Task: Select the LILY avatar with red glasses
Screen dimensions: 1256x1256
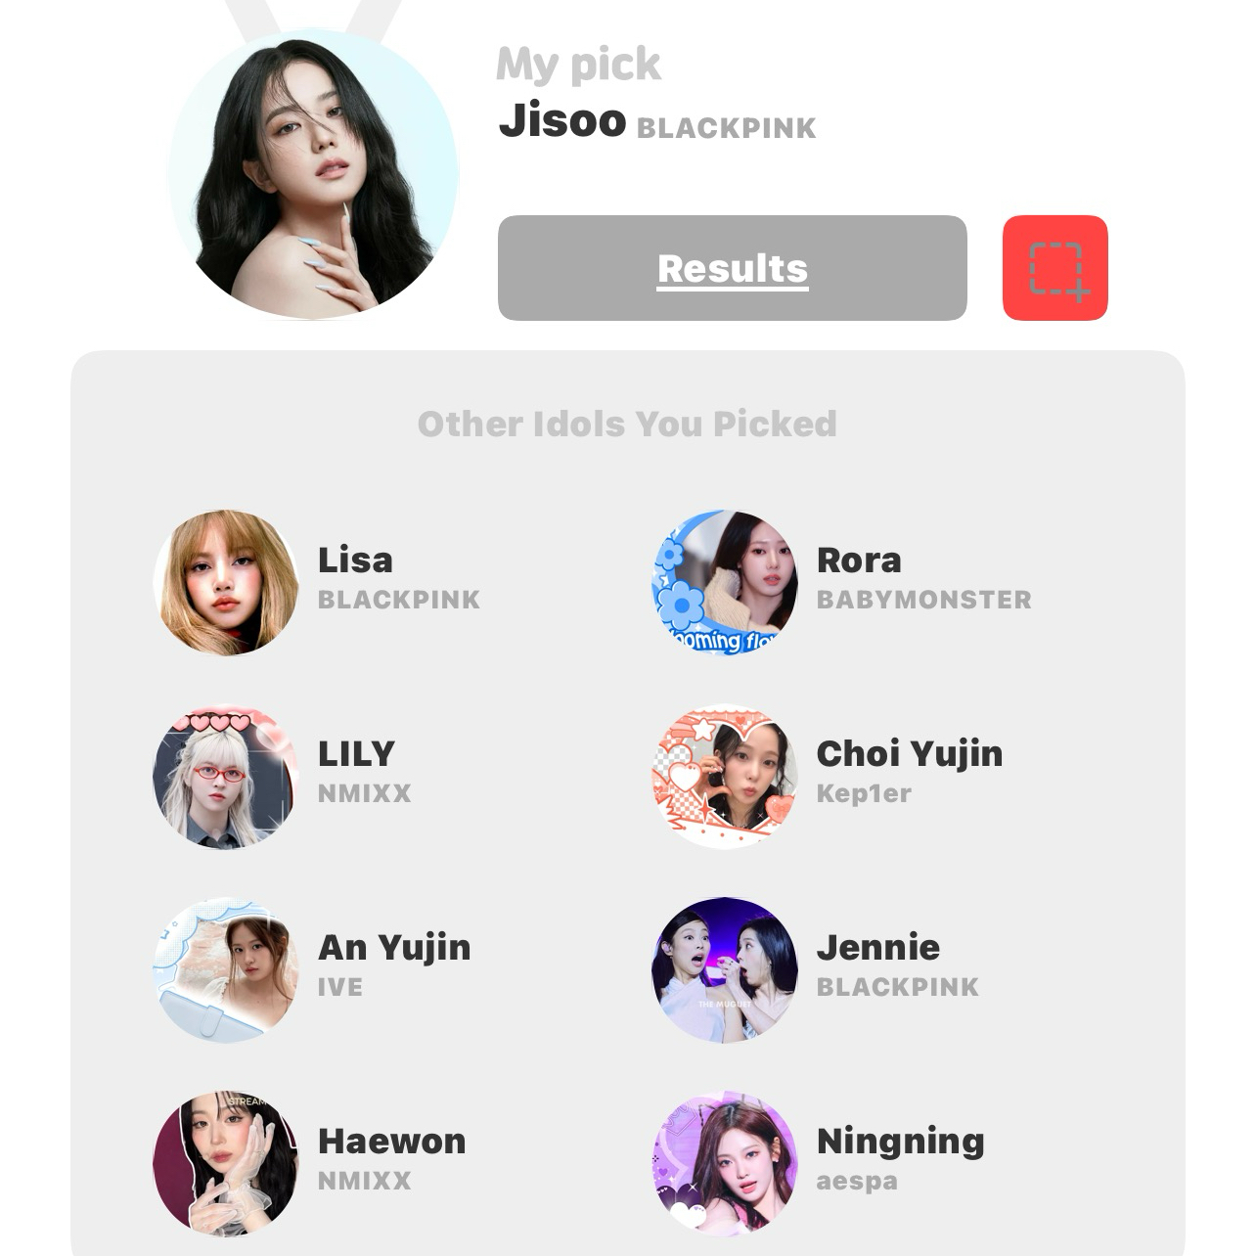Action: click(226, 776)
